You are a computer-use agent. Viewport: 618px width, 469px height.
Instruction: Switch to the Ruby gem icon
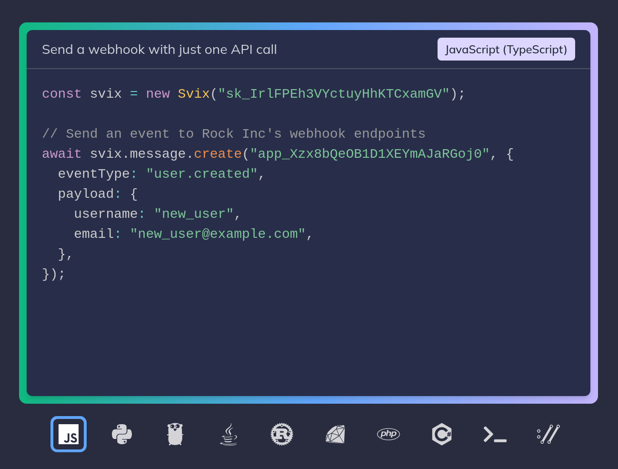pos(335,434)
